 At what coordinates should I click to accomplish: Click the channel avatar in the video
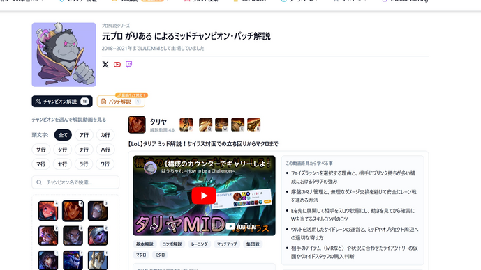[x=150, y=168]
